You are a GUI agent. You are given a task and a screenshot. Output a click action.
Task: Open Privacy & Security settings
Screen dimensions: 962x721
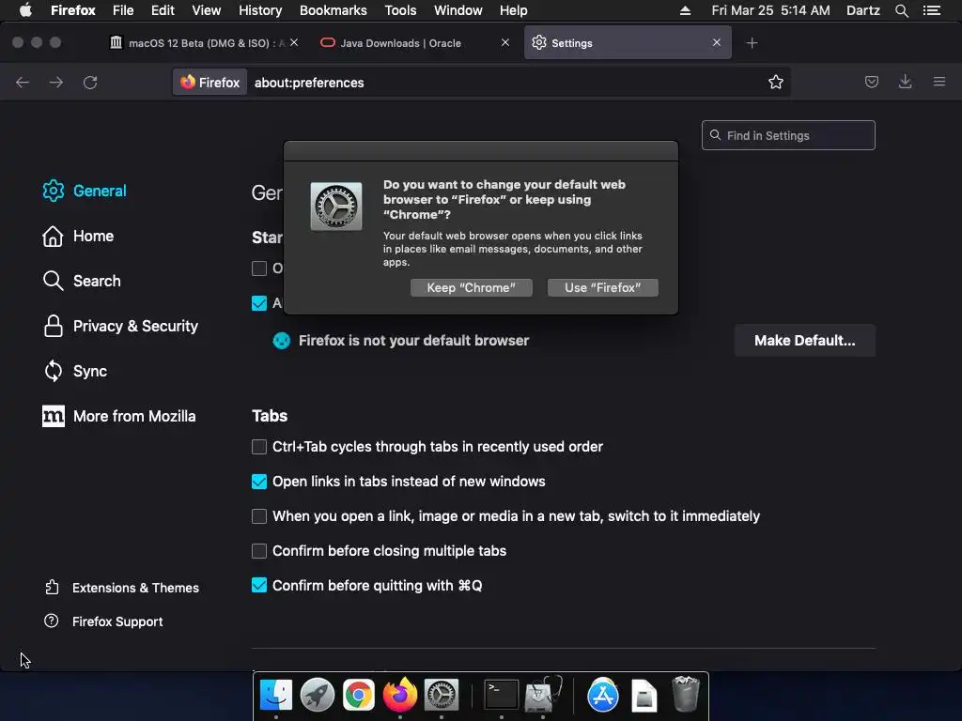120,326
